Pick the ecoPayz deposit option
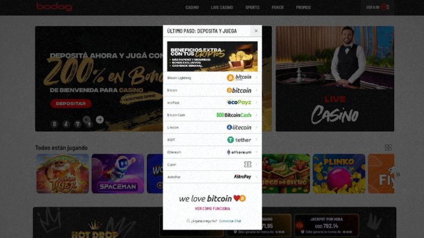424x238 pixels. [212, 102]
